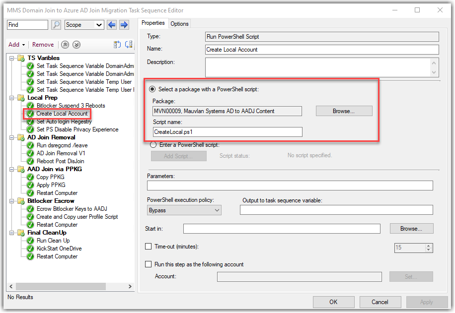Click green check icon beside KickStart OneDrive
The image size is (455, 313).
pyautogui.click(x=30, y=249)
